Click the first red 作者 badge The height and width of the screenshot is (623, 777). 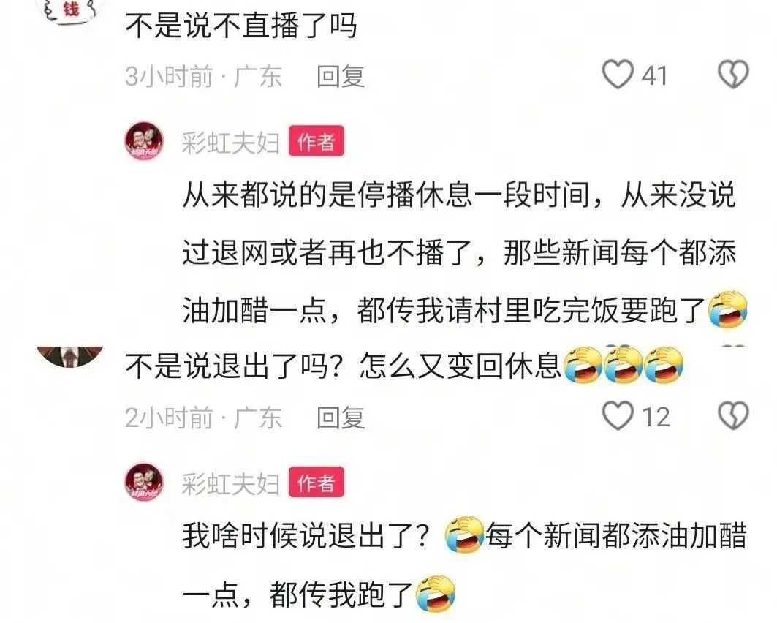pos(317,141)
